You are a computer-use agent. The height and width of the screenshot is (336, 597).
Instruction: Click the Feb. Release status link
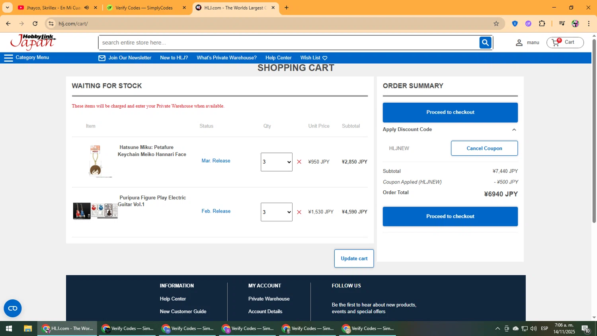coord(216,211)
